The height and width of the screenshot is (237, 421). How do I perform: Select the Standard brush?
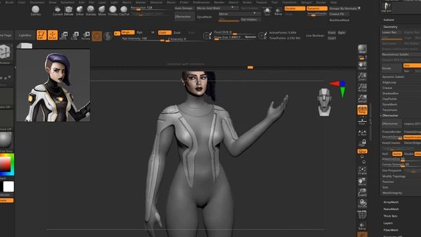91,11
